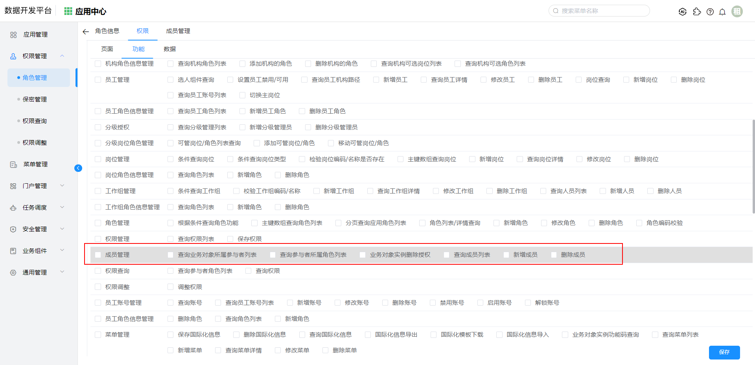Switch to the 成员管理 tab
The width and height of the screenshot is (755, 365).
click(x=178, y=31)
